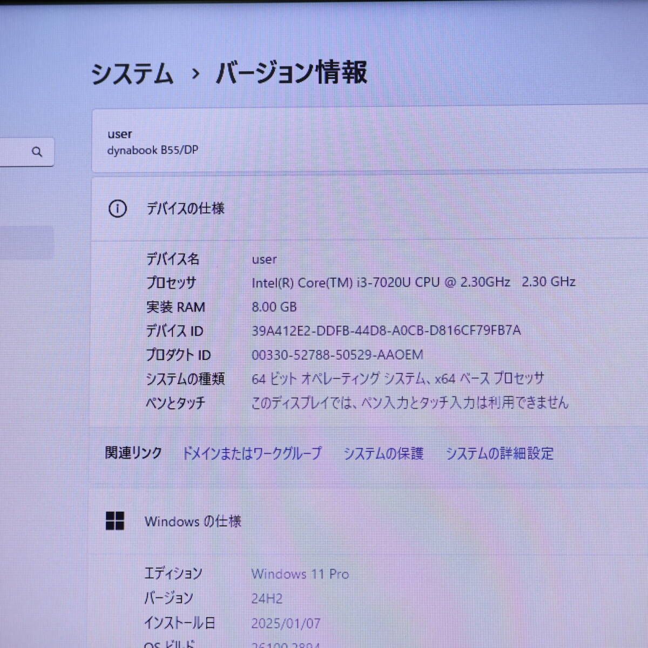Click the デバイス ID label
This screenshot has width=648, height=648.
(x=174, y=330)
